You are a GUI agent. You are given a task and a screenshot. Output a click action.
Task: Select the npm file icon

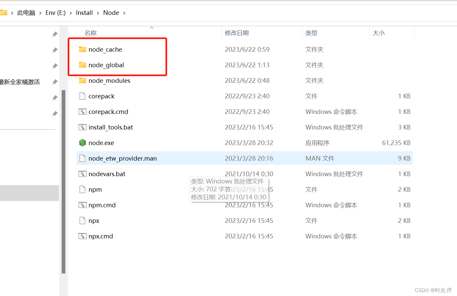click(83, 189)
